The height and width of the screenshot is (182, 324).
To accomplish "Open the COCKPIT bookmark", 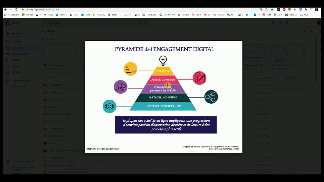I will (126, 15).
